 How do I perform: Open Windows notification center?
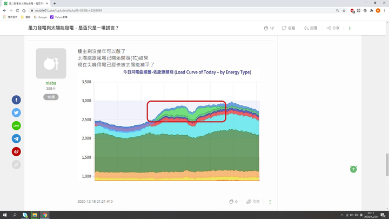pos(383,215)
